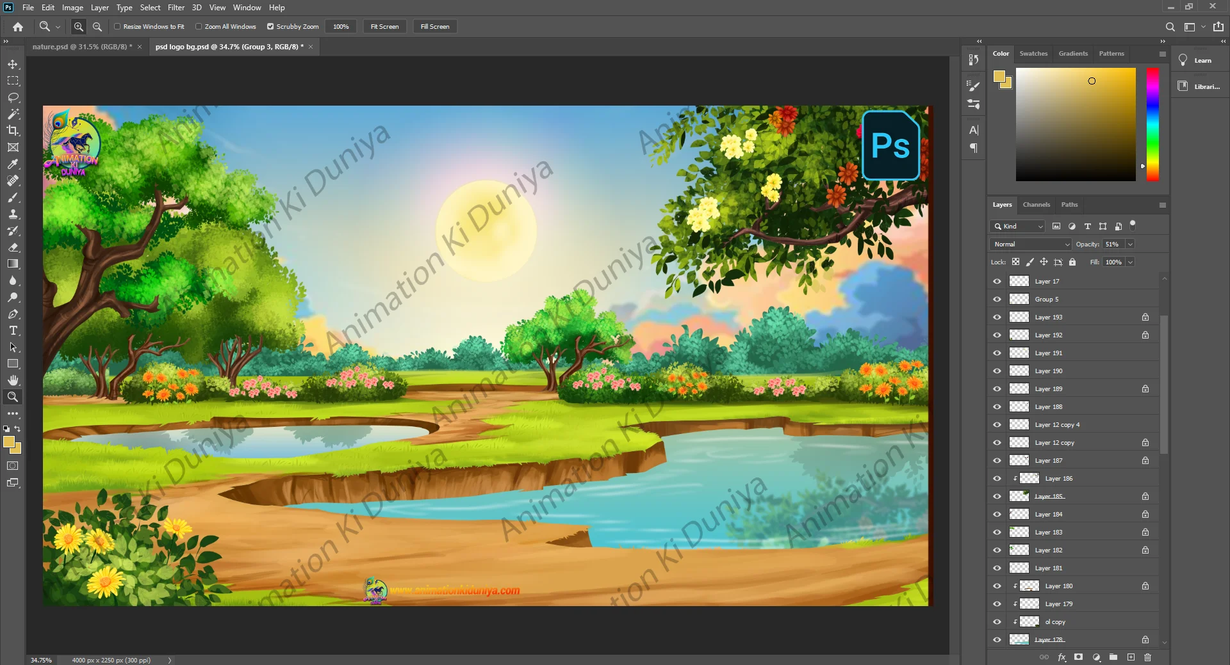Click the rainbow hue slider strip
1230x665 pixels.
coord(1152,124)
